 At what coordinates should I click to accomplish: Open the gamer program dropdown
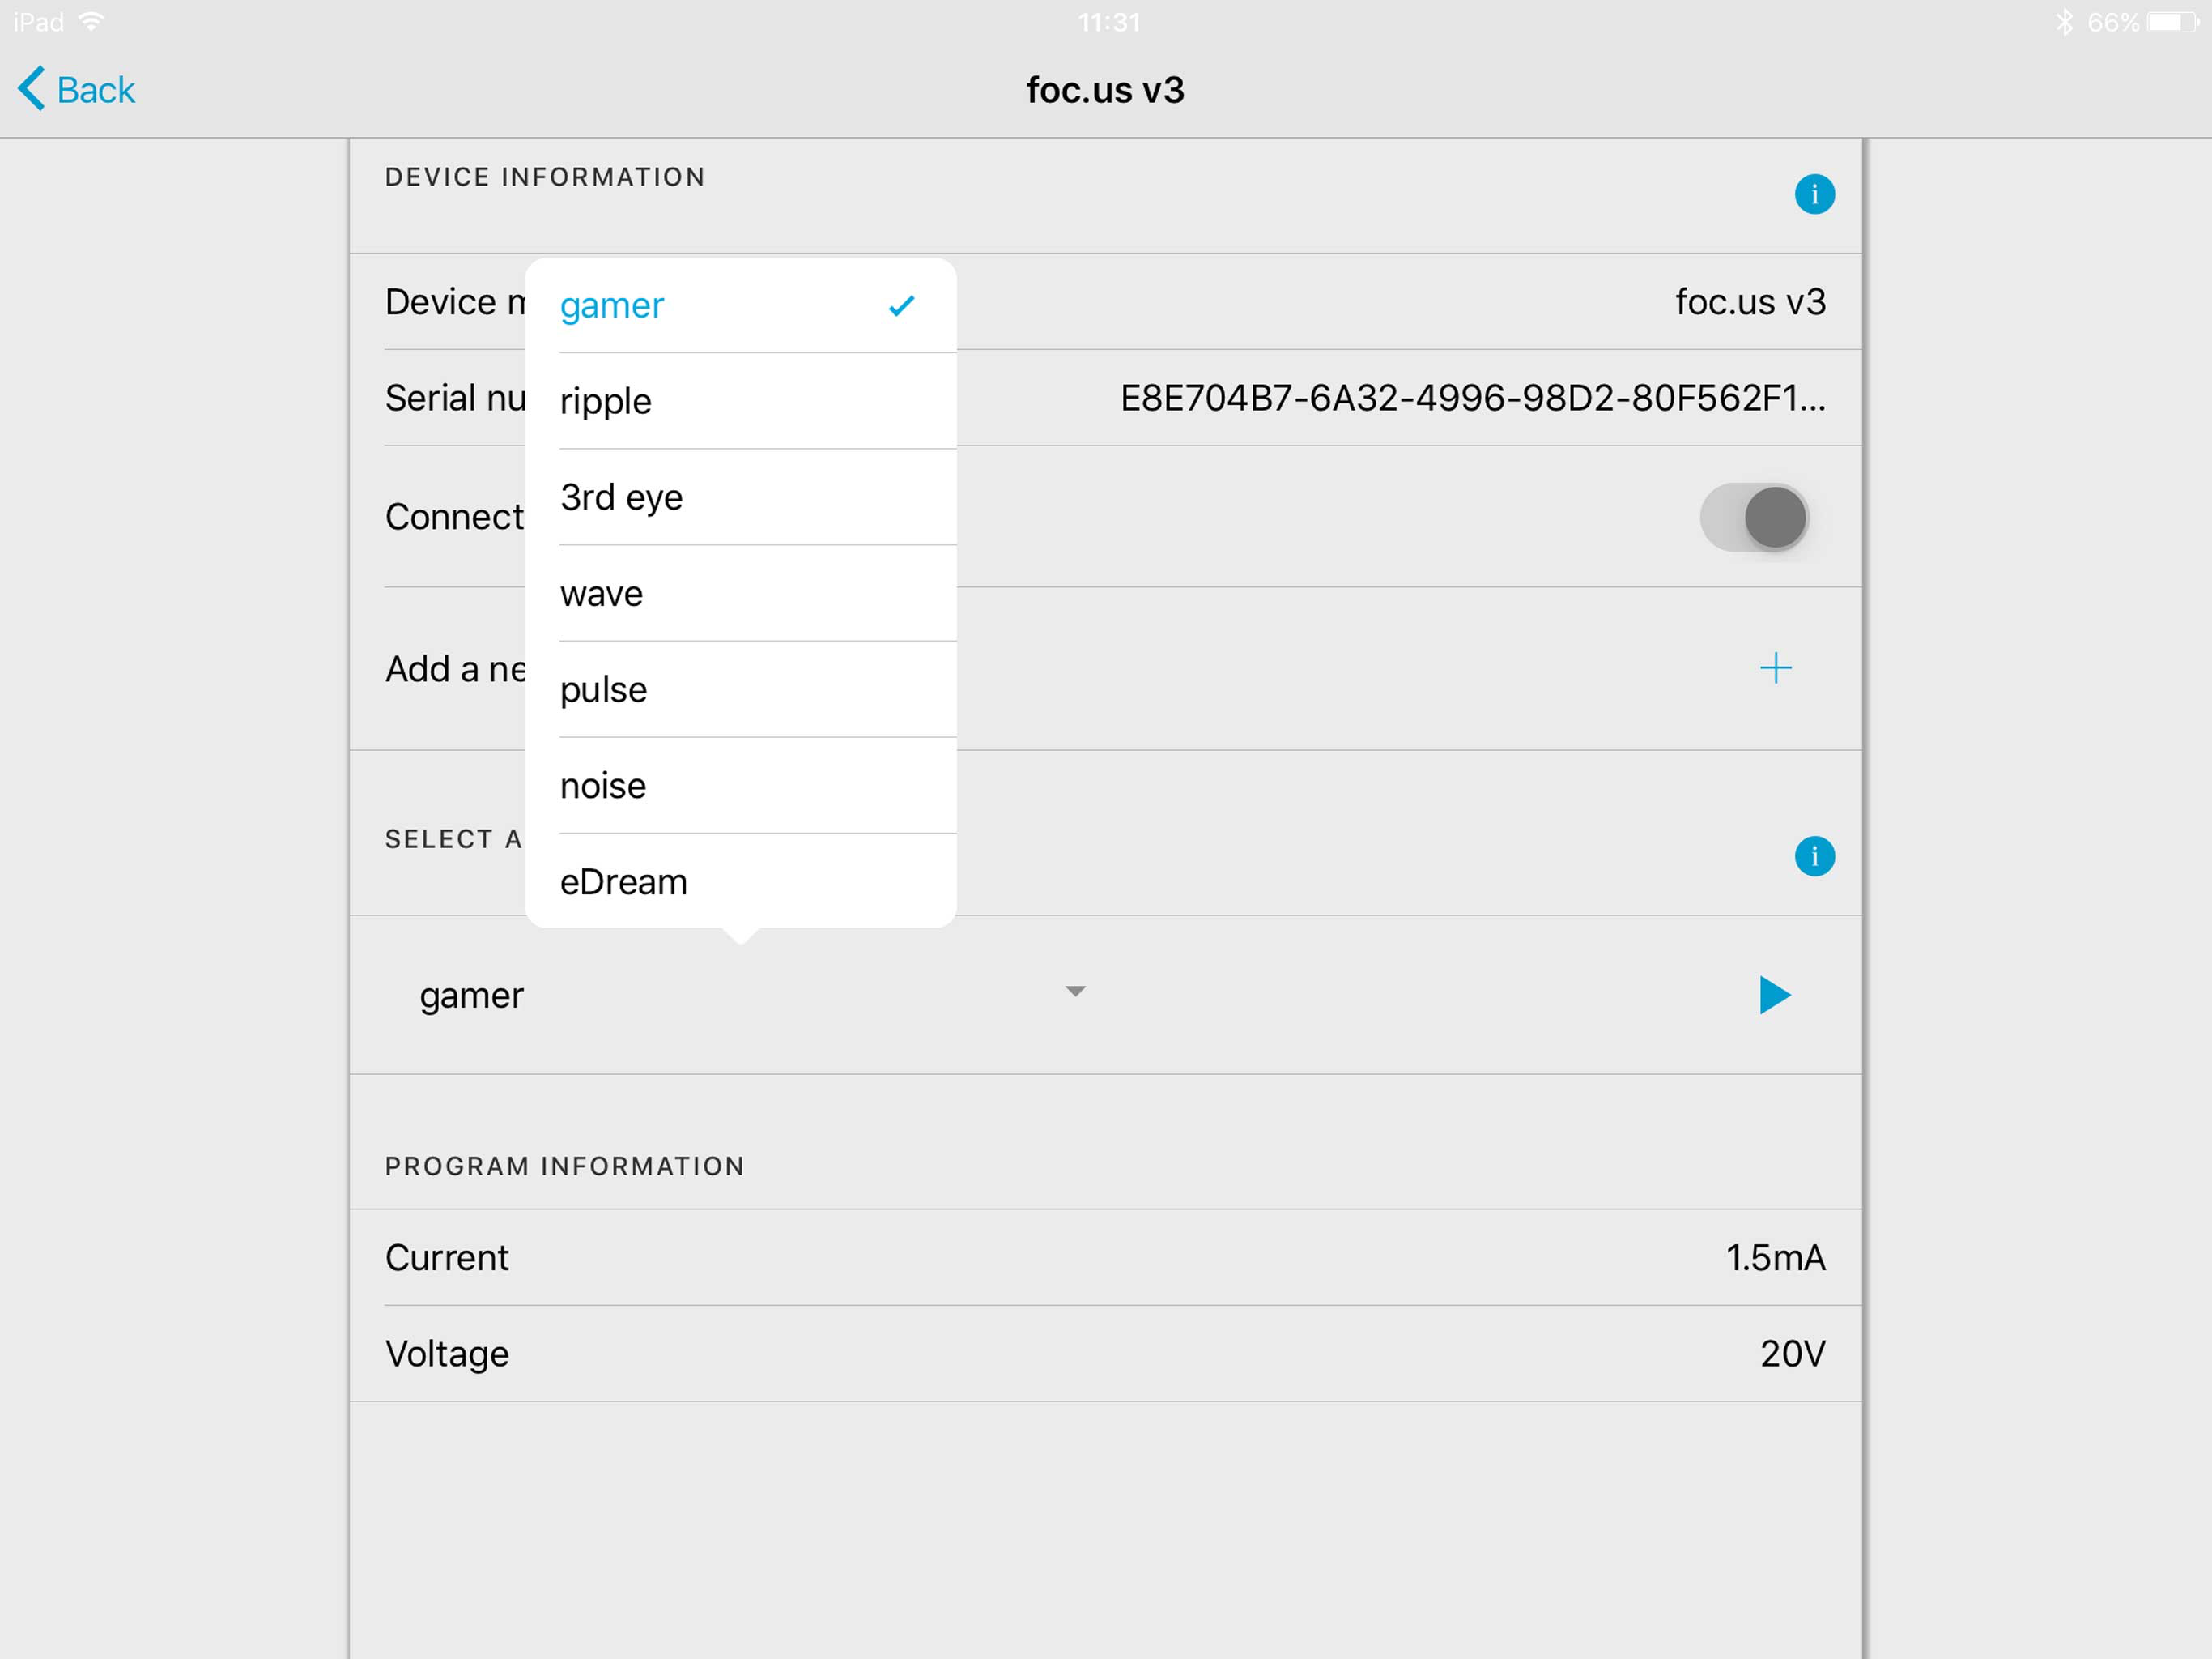(x=752, y=995)
